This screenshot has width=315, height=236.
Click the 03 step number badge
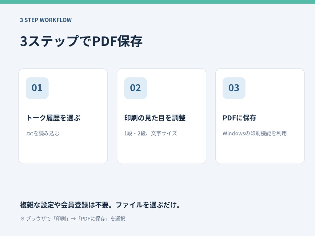(234, 88)
